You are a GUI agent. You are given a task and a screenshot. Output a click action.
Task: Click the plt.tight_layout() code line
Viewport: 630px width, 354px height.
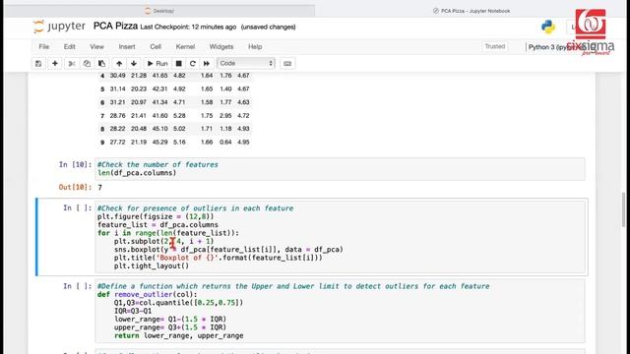pyautogui.click(x=152, y=266)
